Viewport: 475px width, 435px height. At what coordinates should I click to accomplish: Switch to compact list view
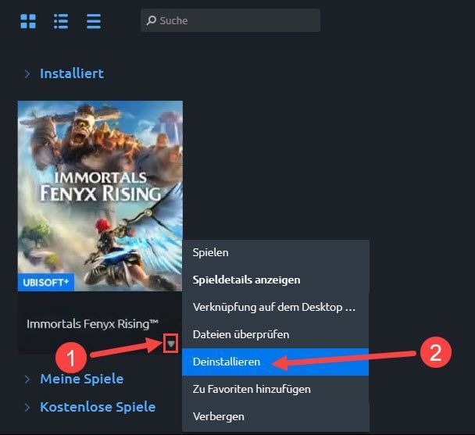coord(94,21)
